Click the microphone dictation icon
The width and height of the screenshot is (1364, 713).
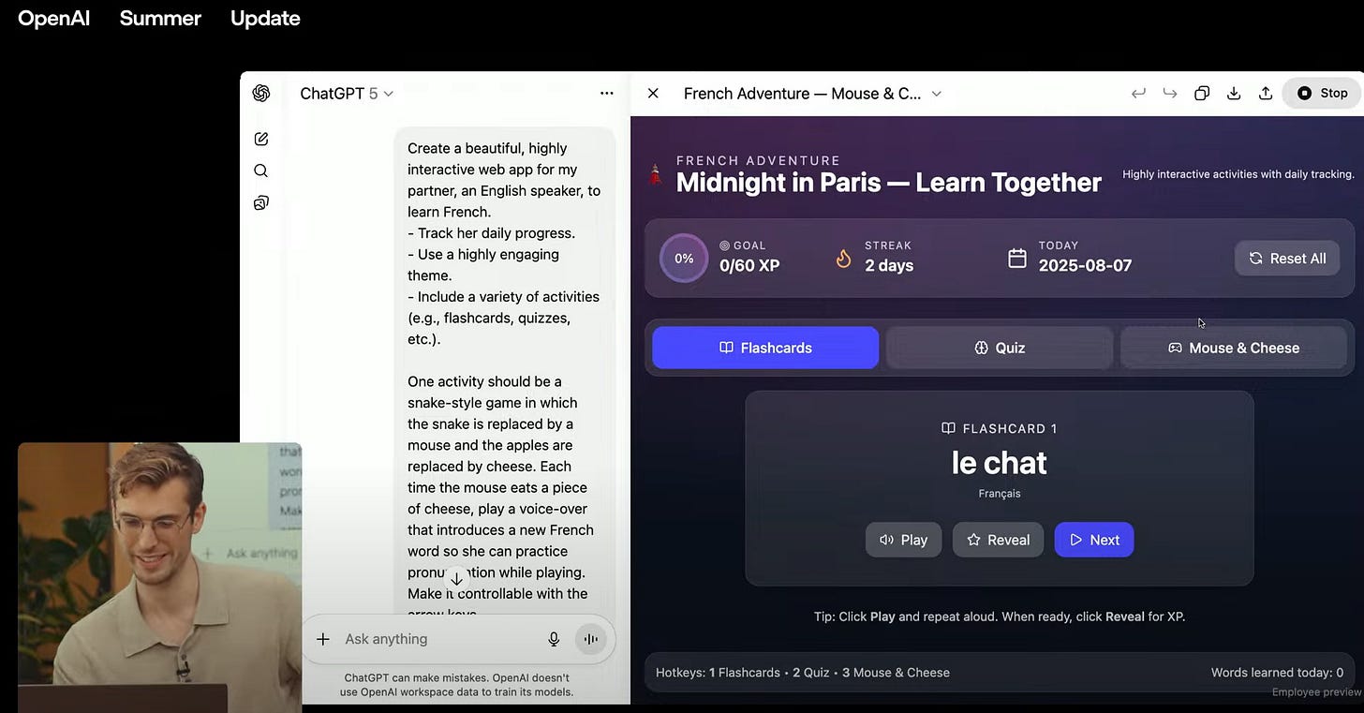tap(554, 639)
